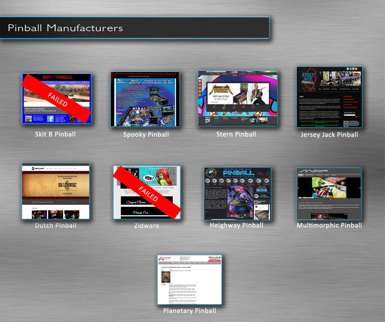Click the "Multimorphic Pinball" caption
385x322 pixels.
[329, 226]
